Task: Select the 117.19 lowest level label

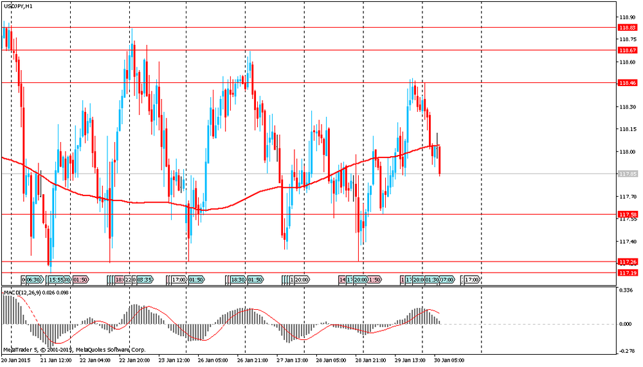Action: (x=626, y=273)
